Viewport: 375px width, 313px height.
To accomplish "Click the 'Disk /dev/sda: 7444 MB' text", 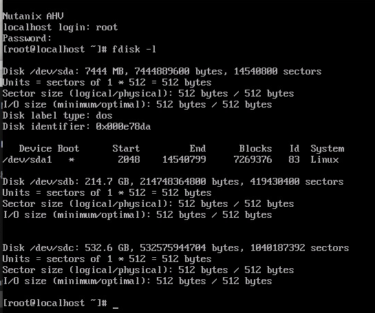I will pos(63,72).
